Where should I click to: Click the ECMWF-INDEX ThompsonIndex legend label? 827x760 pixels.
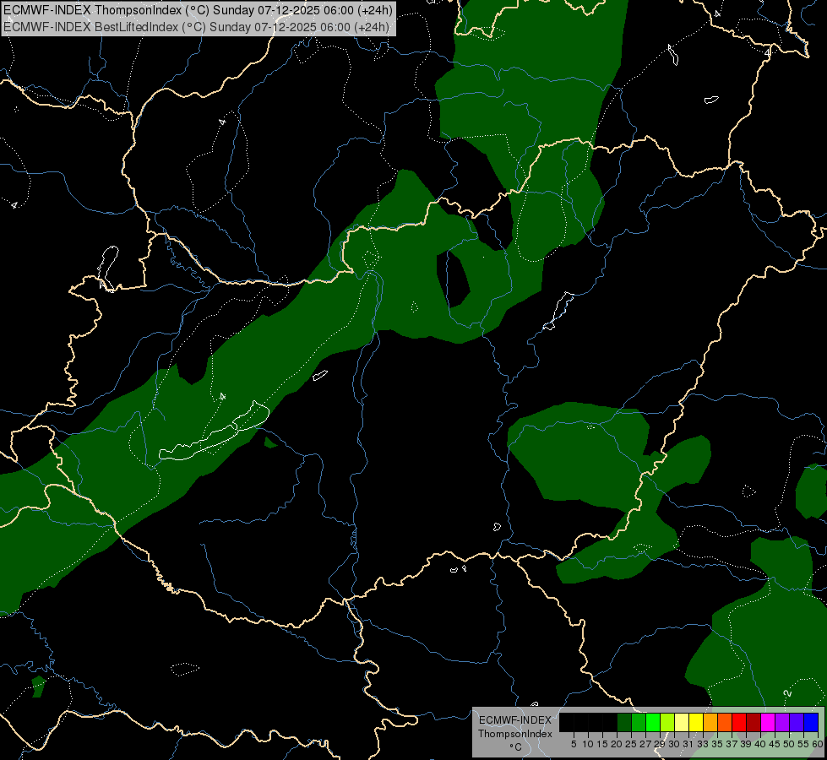pyautogui.click(x=515, y=727)
